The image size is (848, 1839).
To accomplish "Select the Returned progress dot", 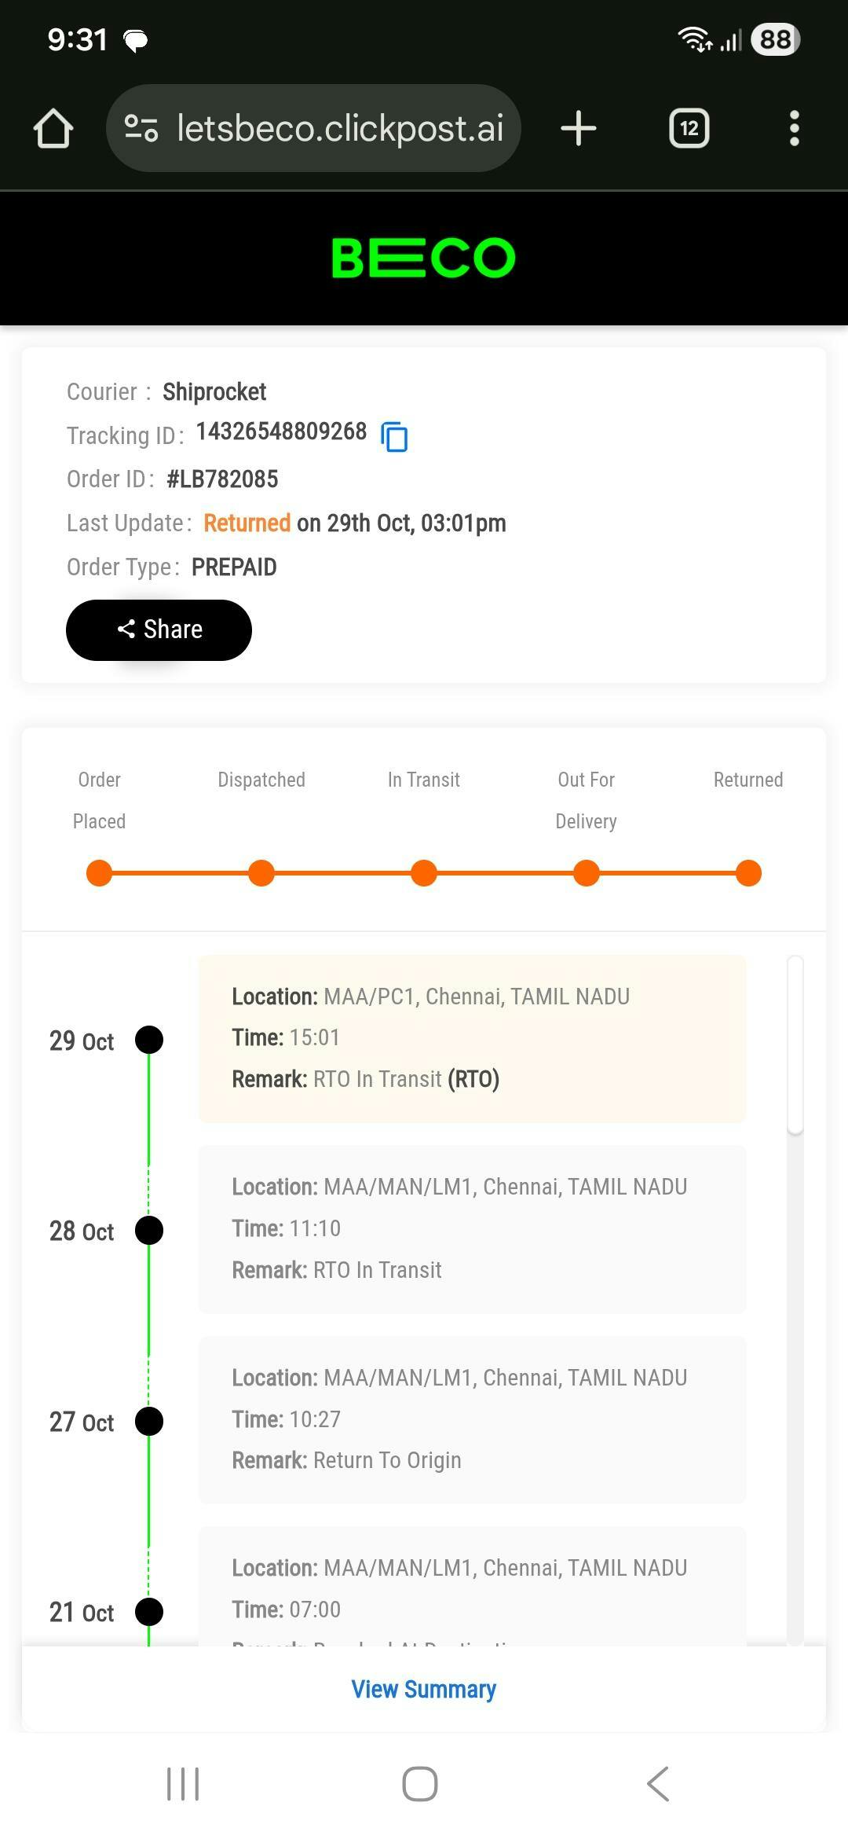I will [x=748, y=873].
